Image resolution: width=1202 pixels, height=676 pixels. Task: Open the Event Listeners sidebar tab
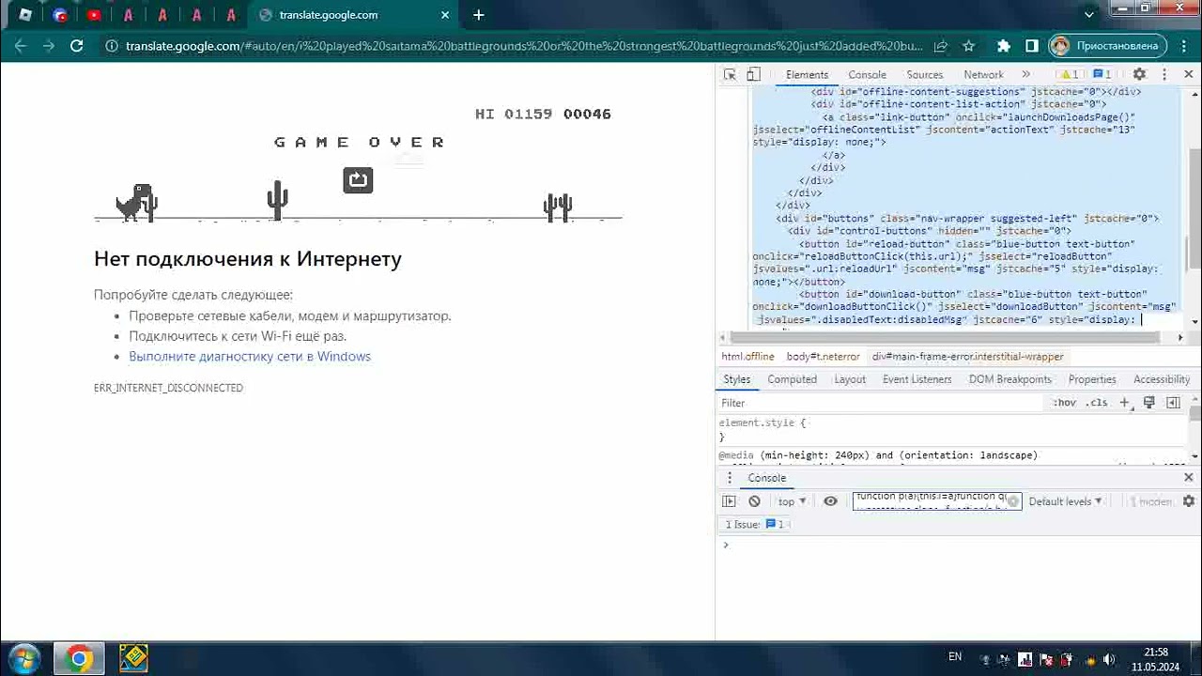click(x=917, y=379)
